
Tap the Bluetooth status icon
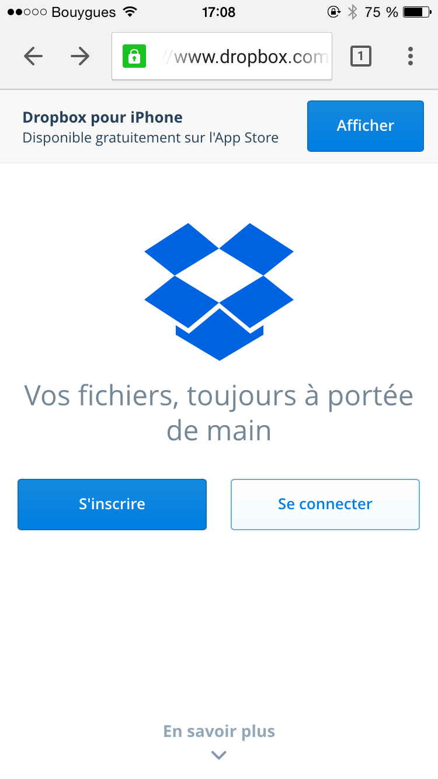[x=352, y=12]
